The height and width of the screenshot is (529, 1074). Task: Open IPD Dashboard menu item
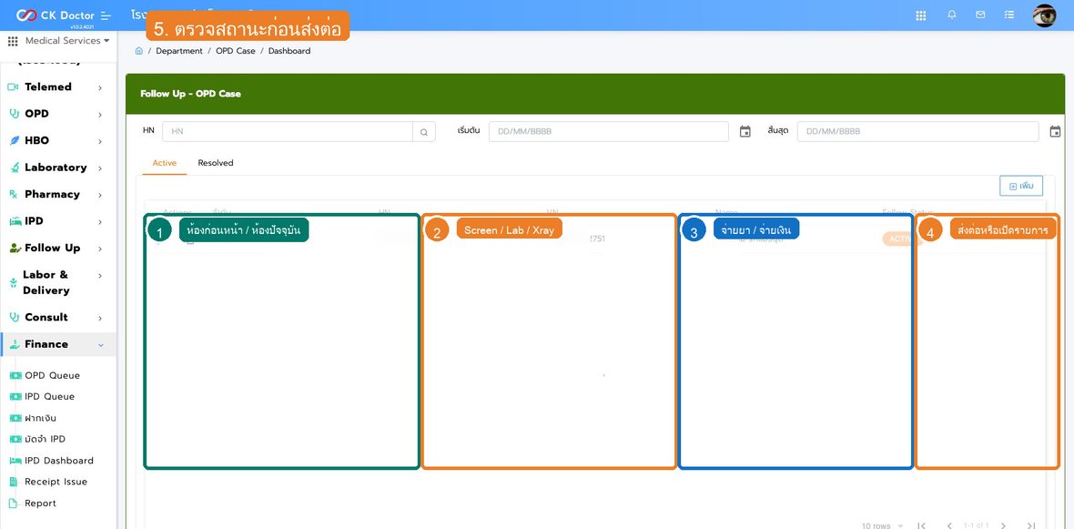point(59,461)
